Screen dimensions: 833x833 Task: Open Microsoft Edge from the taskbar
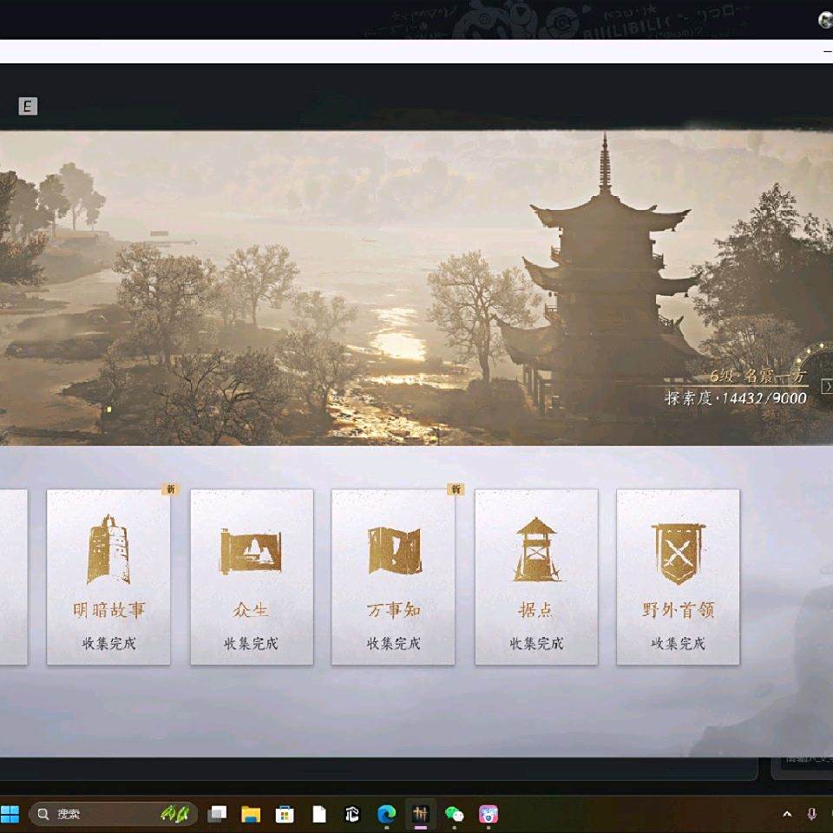pos(386,814)
